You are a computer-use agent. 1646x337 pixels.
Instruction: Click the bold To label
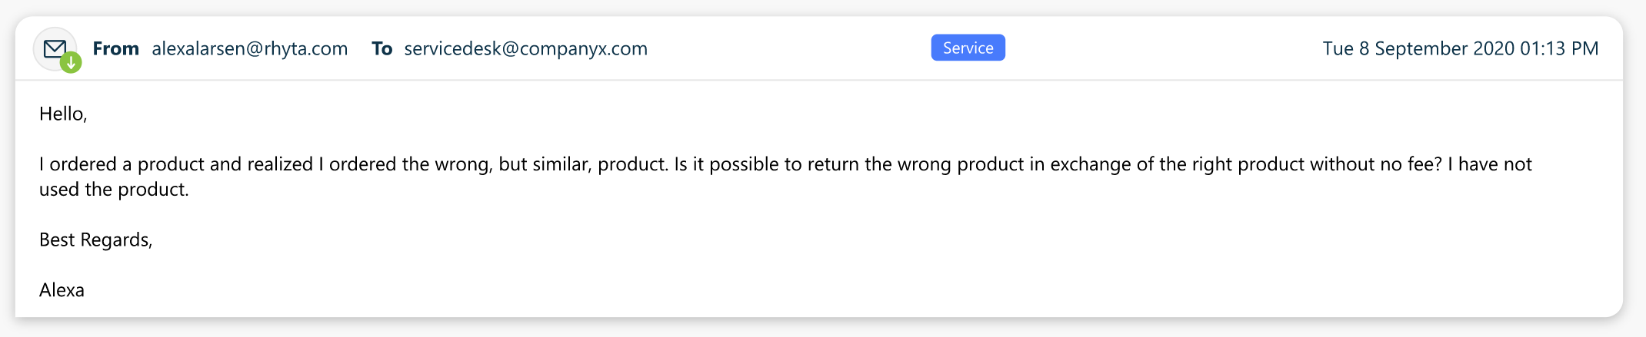click(382, 48)
